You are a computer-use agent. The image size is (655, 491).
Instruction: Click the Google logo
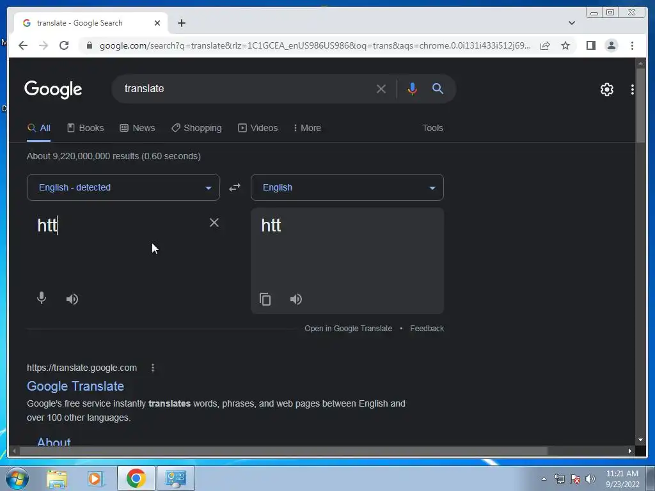(x=53, y=90)
